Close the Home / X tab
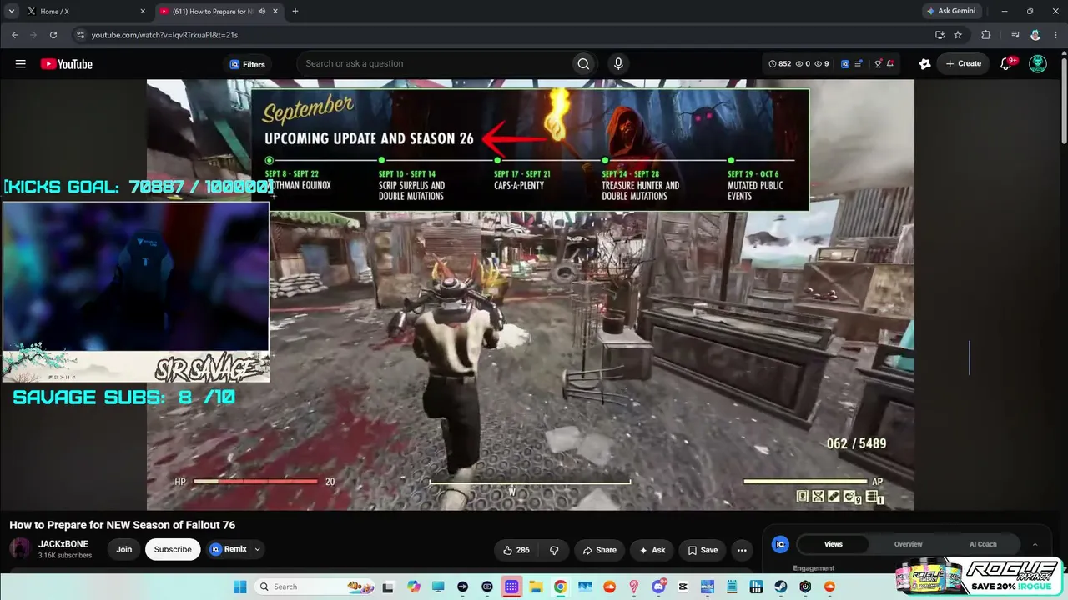Viewport: 1068px width, 600px height. click(x=143, y=12)
